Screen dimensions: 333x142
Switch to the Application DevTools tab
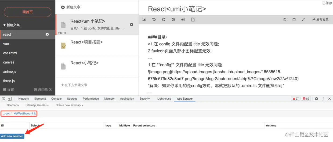pyautogui.click(x=127, y=99)
